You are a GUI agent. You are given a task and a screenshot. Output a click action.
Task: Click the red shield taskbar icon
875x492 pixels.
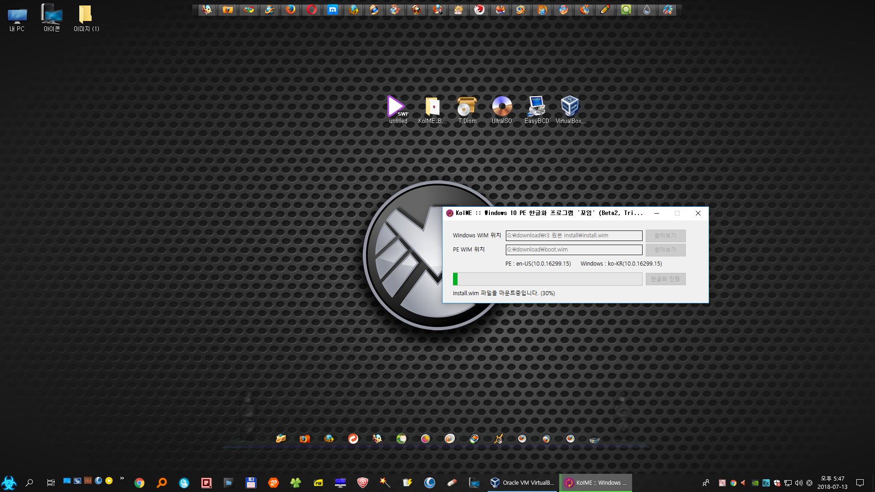(363, 483)
